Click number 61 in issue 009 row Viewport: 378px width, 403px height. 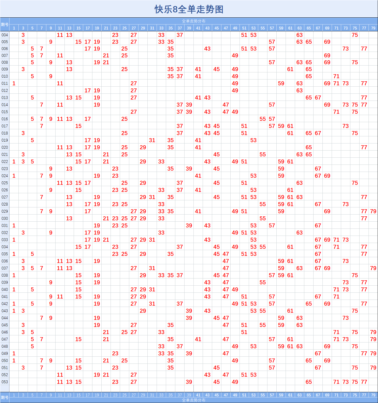click(290, 69)
